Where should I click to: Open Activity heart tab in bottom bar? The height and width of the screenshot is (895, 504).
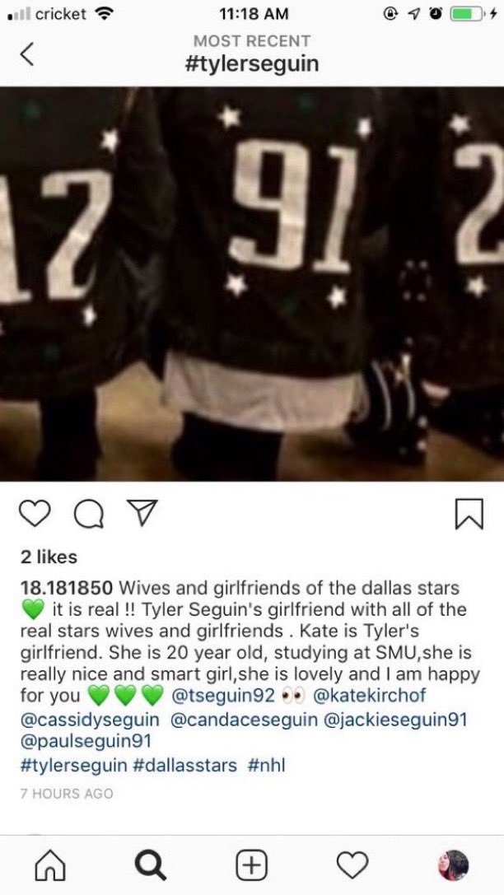coord(352,866)
